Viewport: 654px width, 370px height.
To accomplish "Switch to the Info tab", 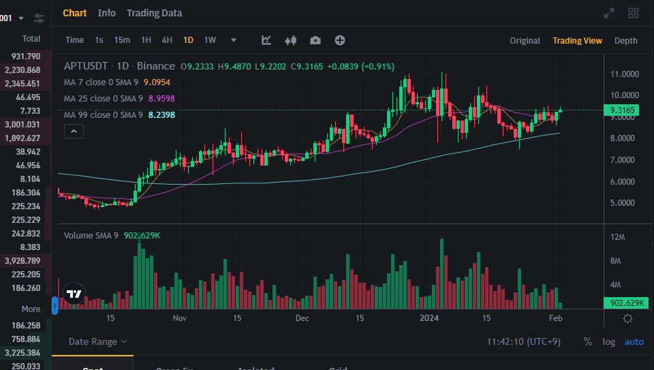I will coord(106,13).
